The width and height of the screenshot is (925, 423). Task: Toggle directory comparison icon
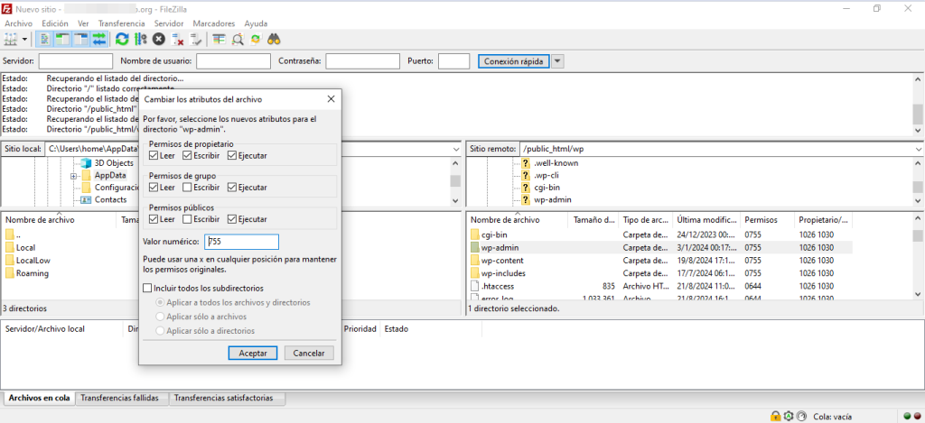tap(238, 40)
